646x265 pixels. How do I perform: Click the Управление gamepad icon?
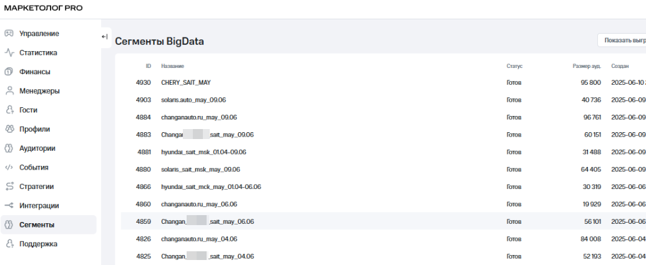[x=9, y=33]
